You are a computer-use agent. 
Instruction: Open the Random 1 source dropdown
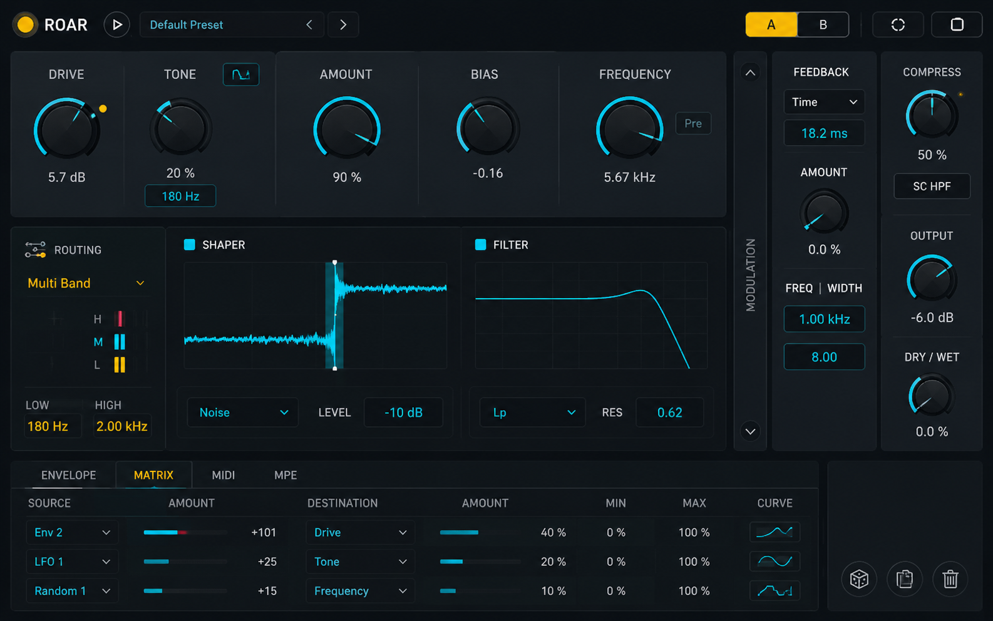point(72,590)
